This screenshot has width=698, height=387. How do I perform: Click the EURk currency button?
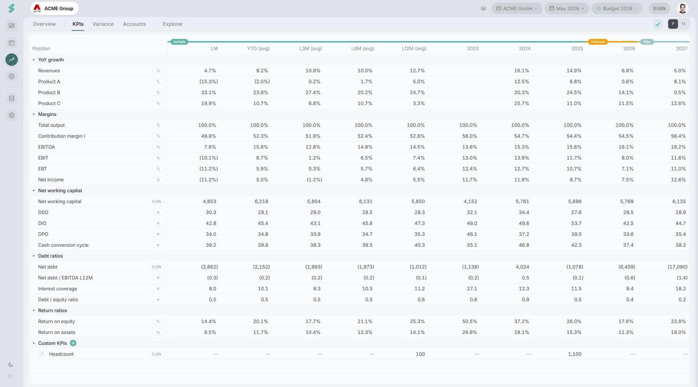click(x=659, y=8)
